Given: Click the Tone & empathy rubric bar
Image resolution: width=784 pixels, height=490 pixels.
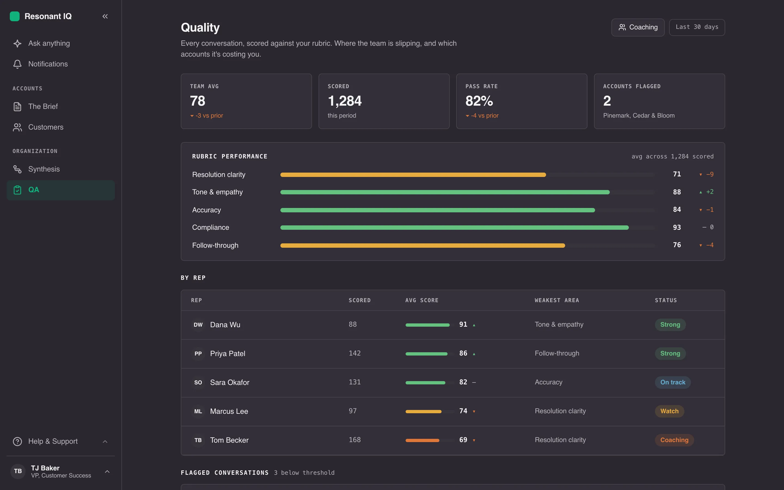Looking at the screenshot, I should point(467,192).
